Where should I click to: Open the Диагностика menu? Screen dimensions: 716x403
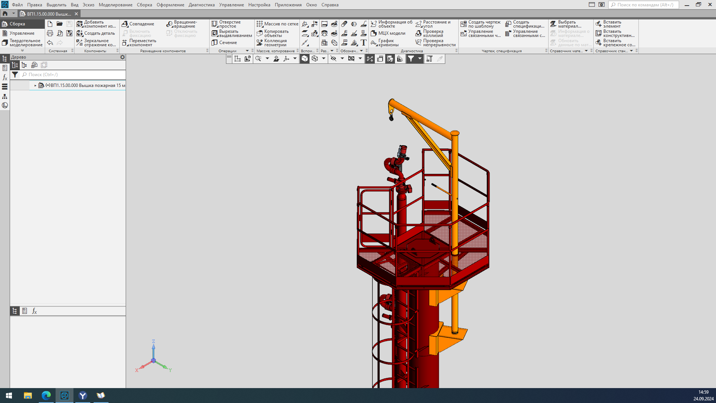201,5
